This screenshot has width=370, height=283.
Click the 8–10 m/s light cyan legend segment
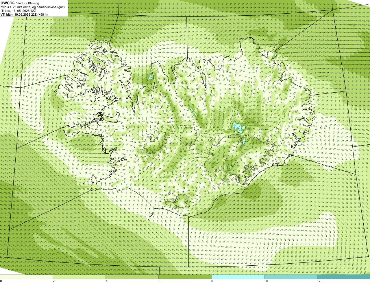pos(238,277)
